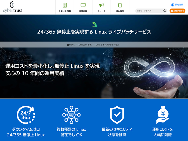The width and height of the screenshot is (188, 141).
Task: Click the 導入事例 book icon
Action: coord(120,5)
